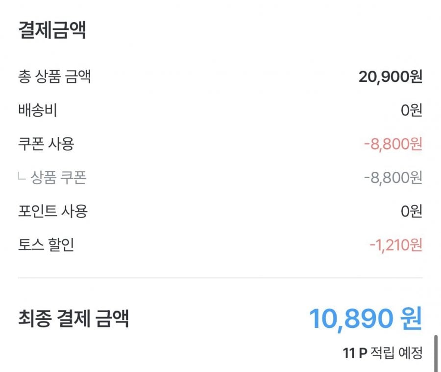Screen dimensions: 441x372
Task: Select the 토스 할인 label
Action: [x=46, y=244]
